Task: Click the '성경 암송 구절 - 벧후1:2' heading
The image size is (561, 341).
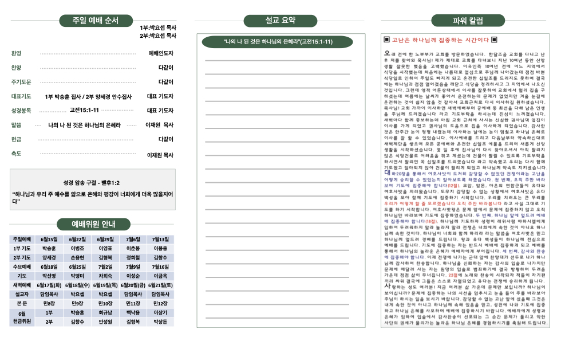Action: click(92, 183)
